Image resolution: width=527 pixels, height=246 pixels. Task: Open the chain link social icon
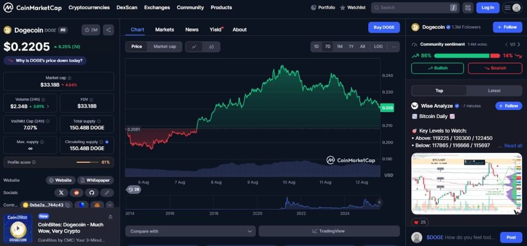107,193
